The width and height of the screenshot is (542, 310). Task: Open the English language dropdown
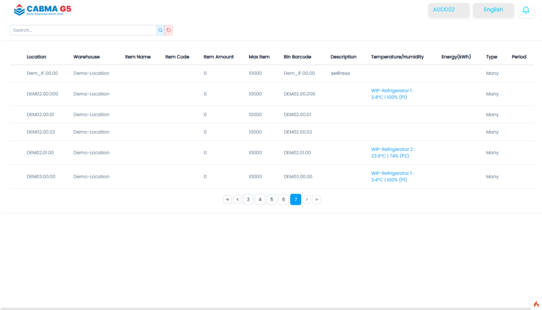(x=493, y=10)
